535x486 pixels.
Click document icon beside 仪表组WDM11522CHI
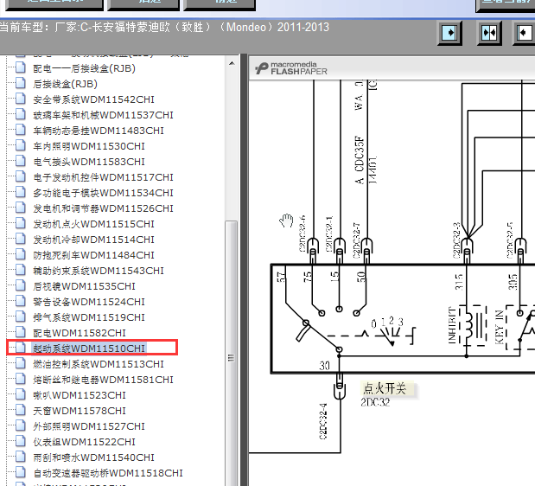point(21,441)
